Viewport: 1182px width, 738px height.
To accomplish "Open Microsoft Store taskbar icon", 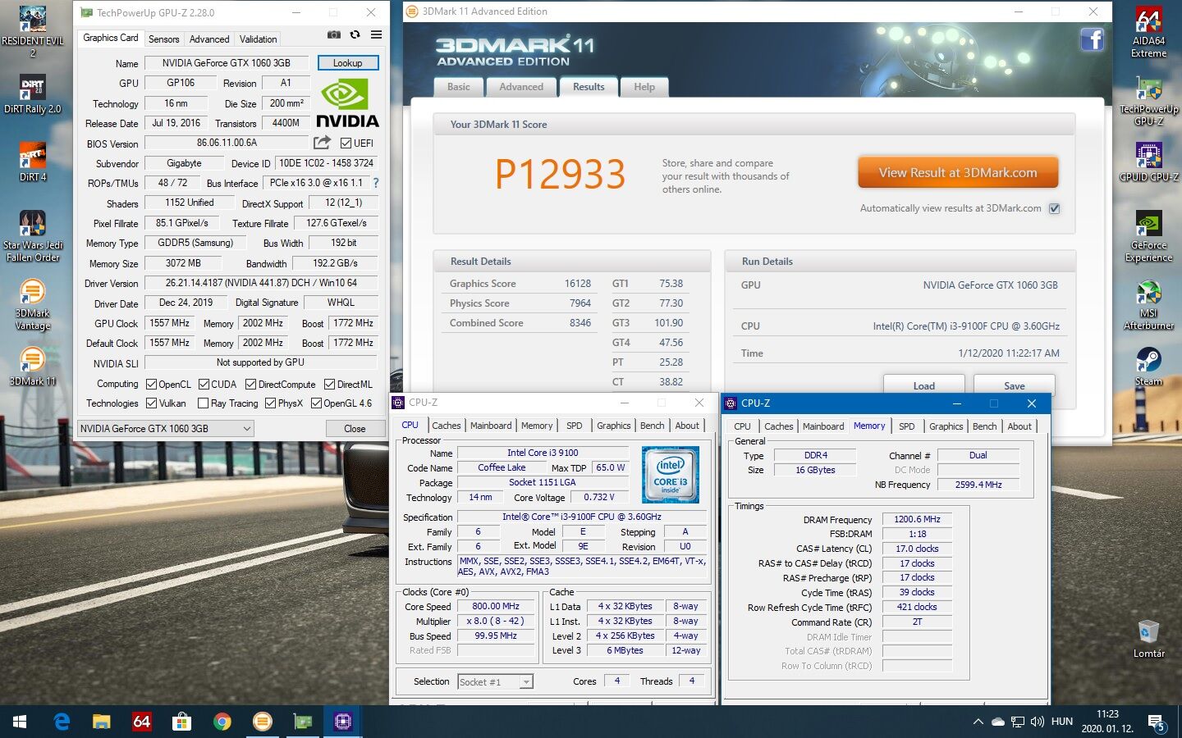I will (x=181, y=722).
